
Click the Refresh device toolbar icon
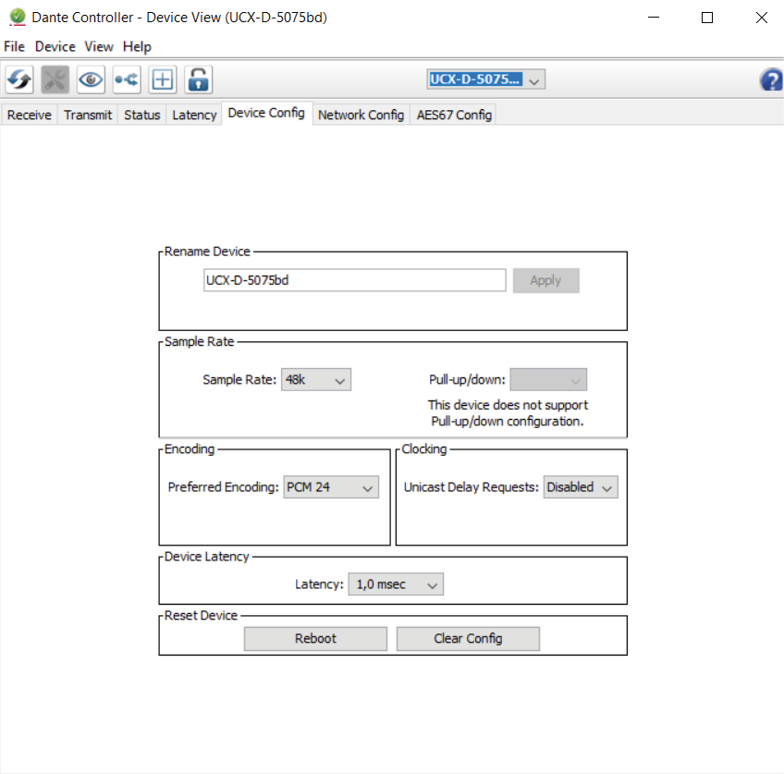point(19,80)
